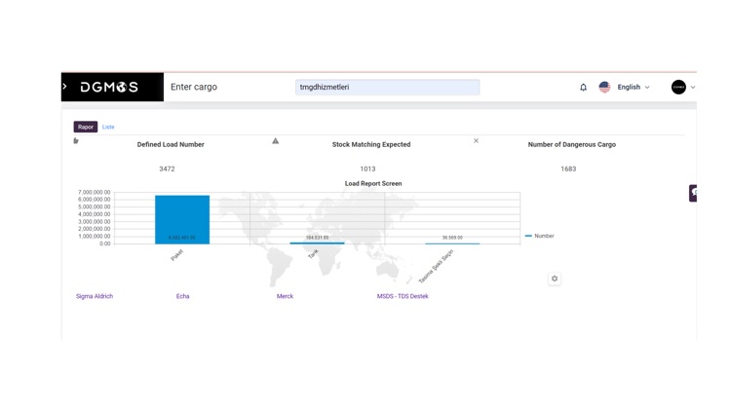
Task: Select the Number of Dangerous Cargo heading
Action: [x=571, y=144]
